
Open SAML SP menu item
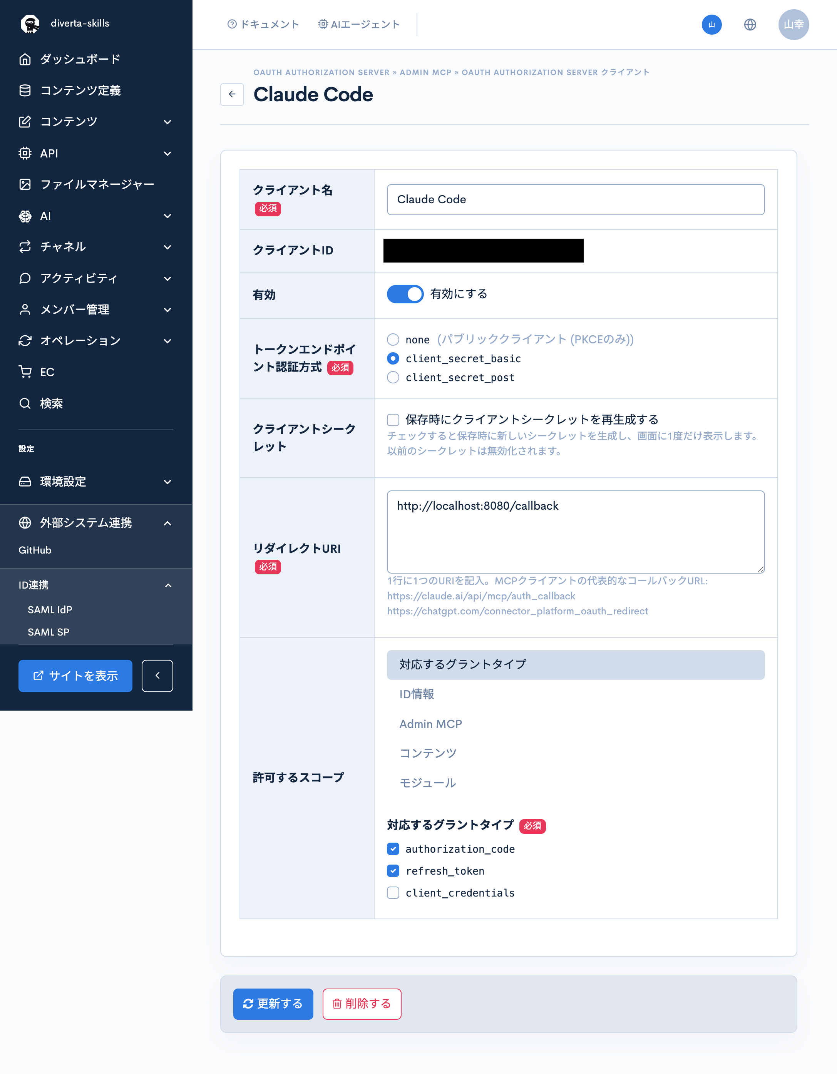pyautogui.click(x=49, y=632)
